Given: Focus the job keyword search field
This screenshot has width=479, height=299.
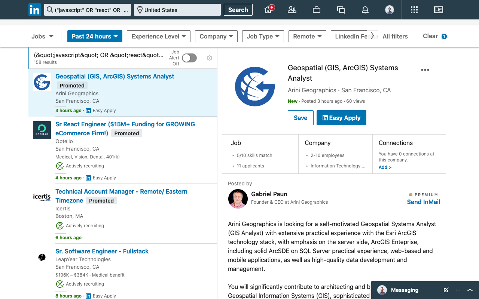Looking at the screenshot, I should pos(88,10).
